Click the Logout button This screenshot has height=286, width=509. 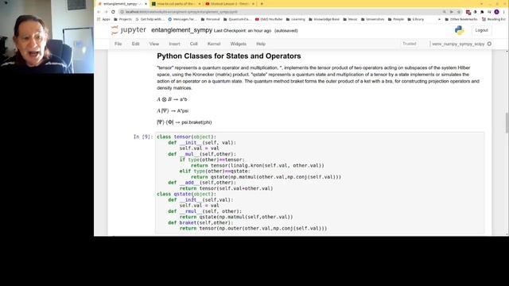481,30
